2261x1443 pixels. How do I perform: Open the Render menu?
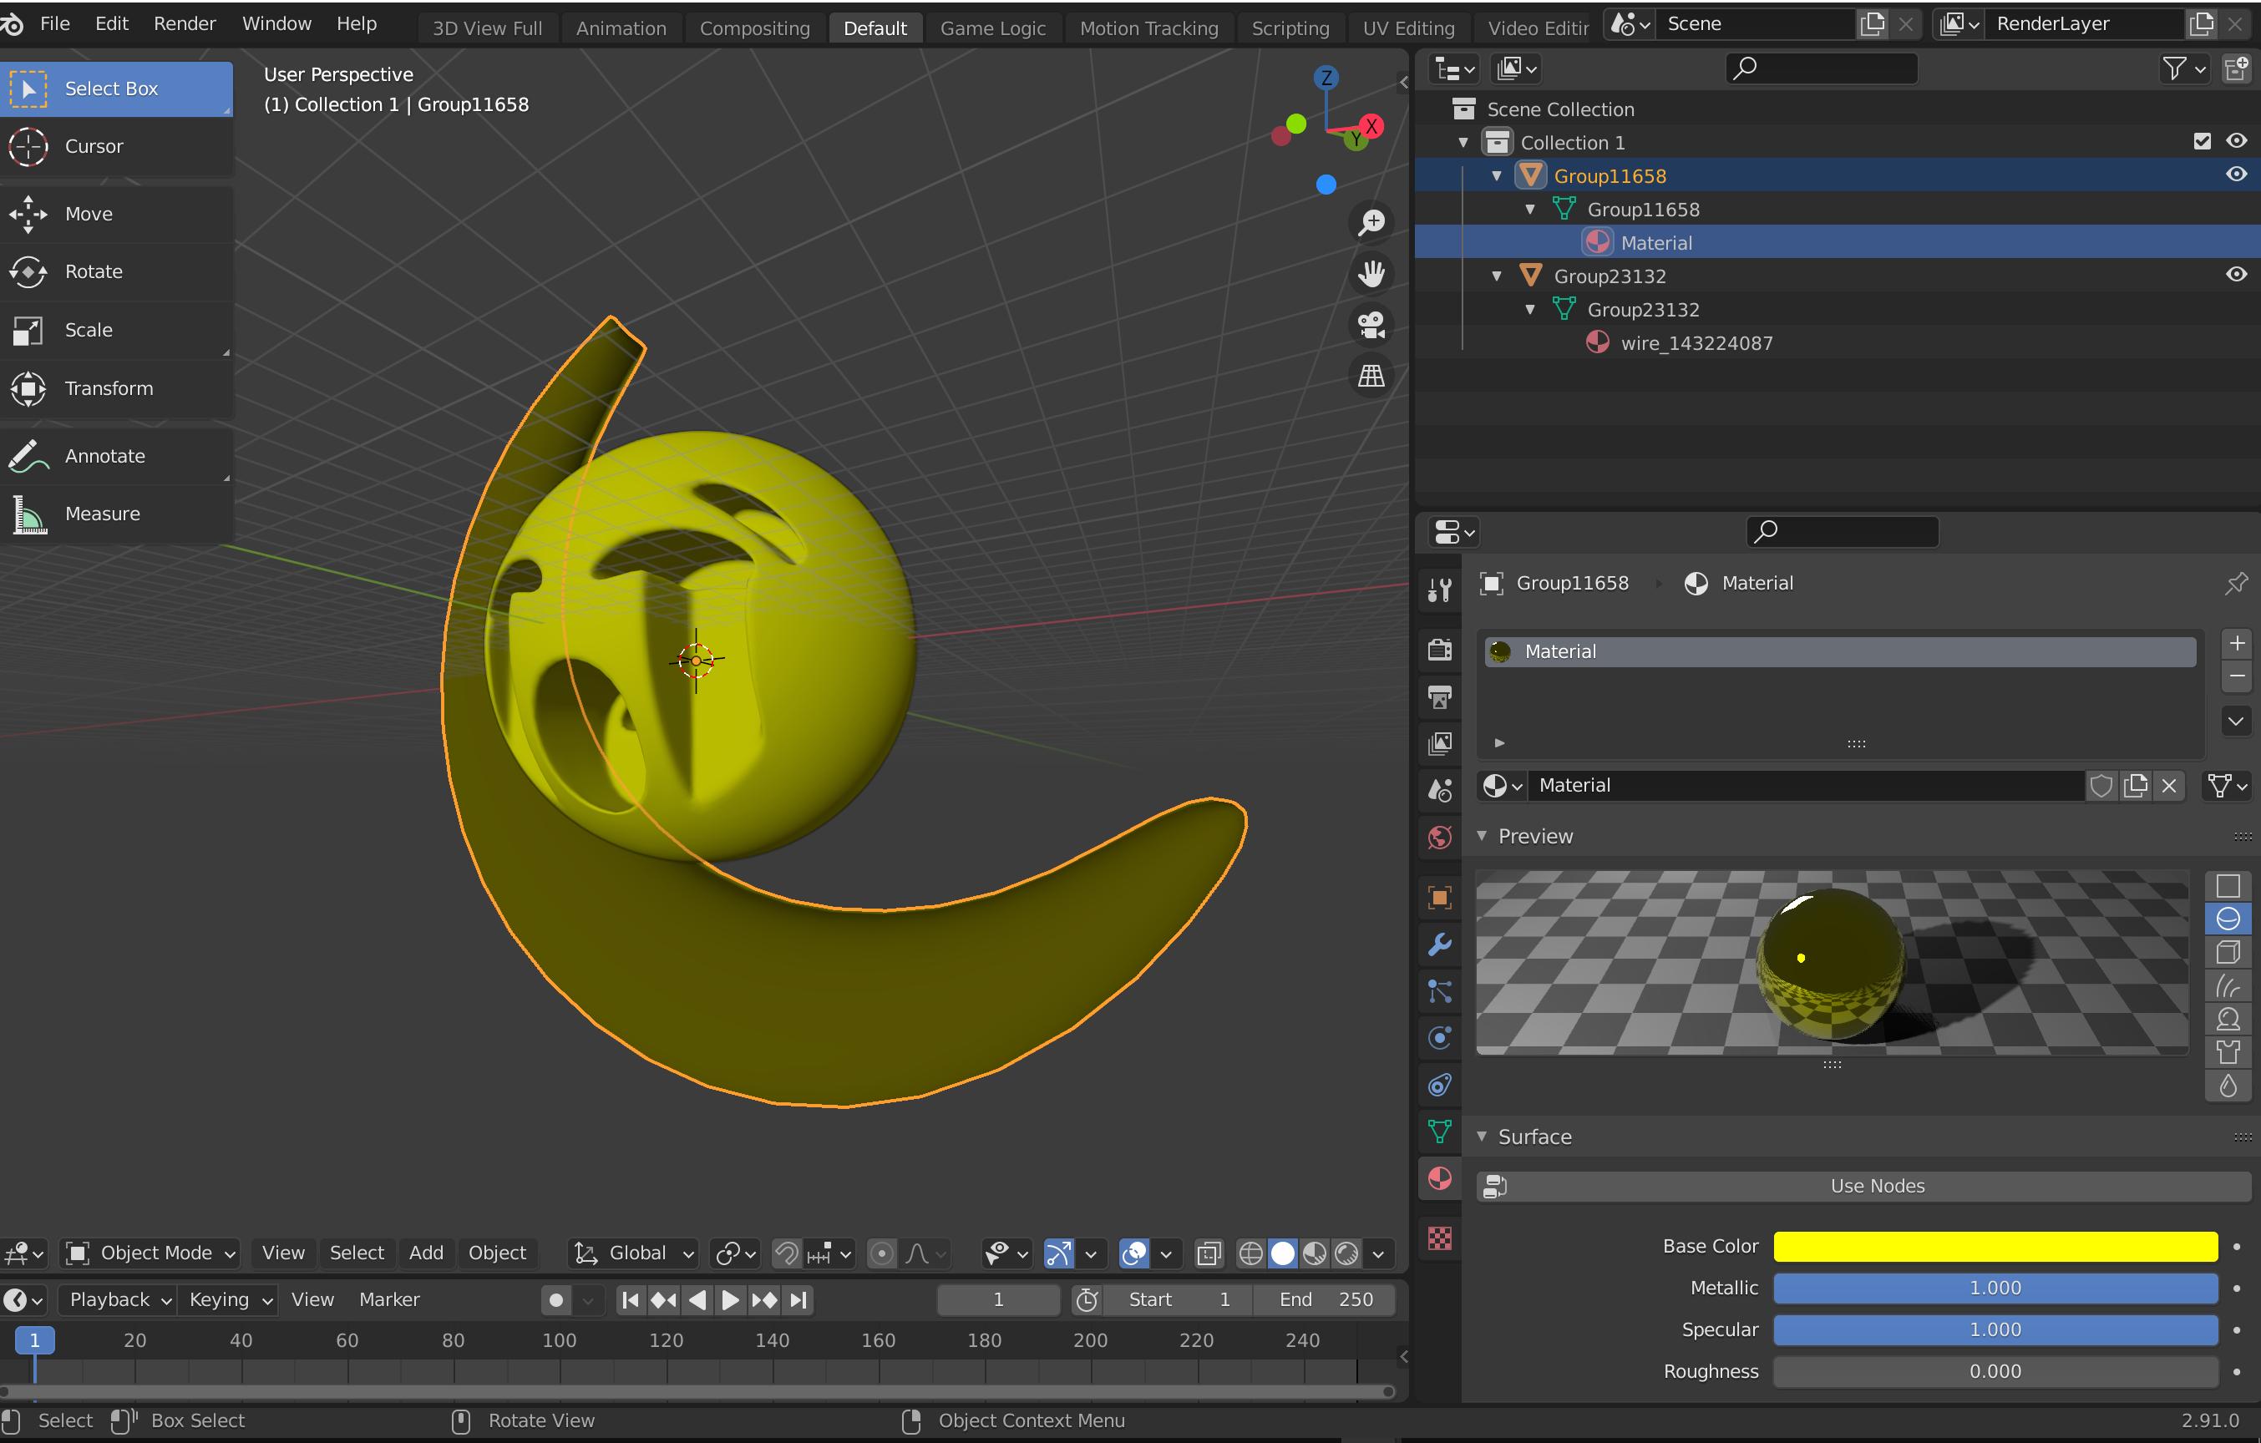point(184,23)
